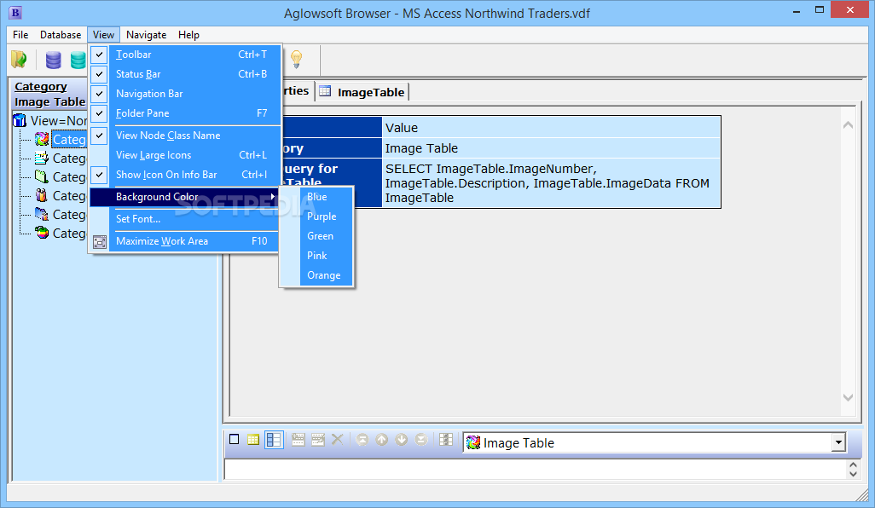Click inside the bottom text area
This screenshot has width=875, height=508.
point(536,470)
